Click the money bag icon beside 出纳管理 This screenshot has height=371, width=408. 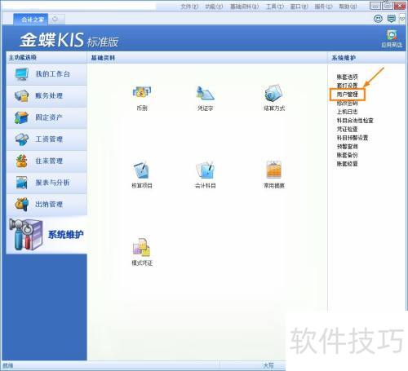(x=22, y=205)
